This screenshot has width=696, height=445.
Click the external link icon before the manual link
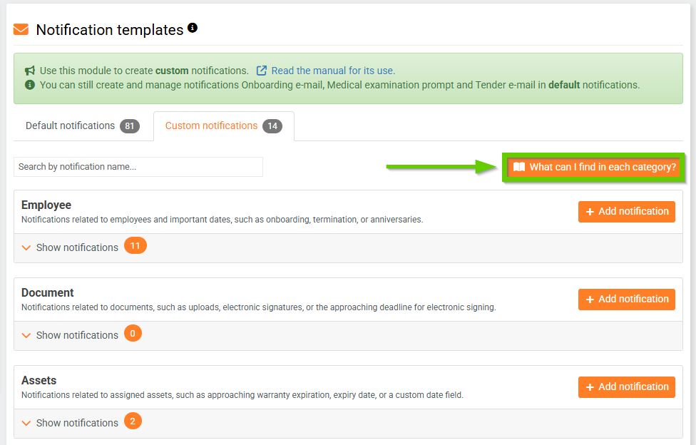pos(262,71)
